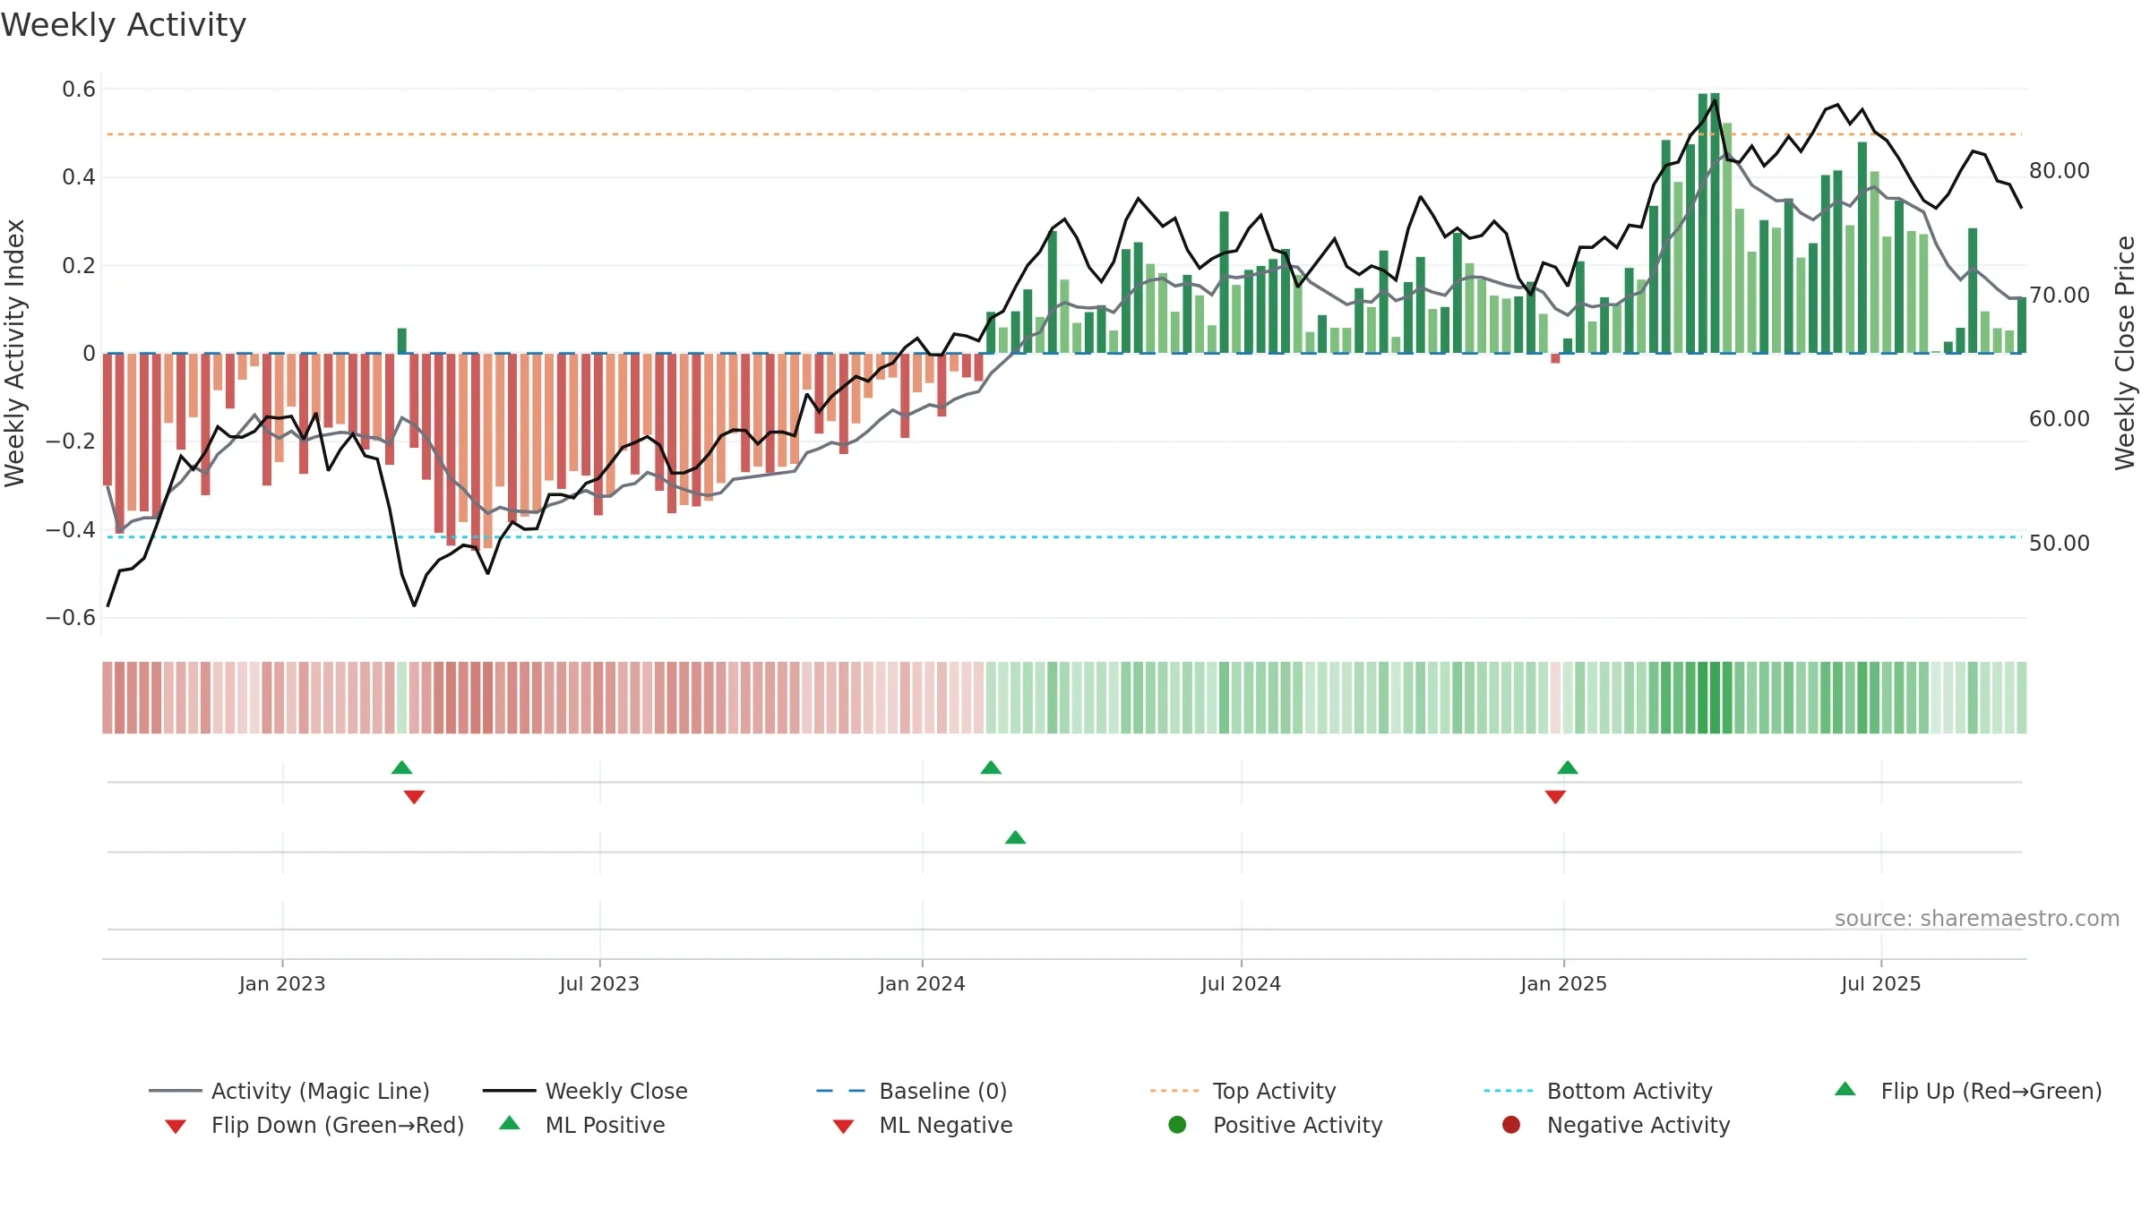Click the 80.00 price axis label

coord(2059,170)
